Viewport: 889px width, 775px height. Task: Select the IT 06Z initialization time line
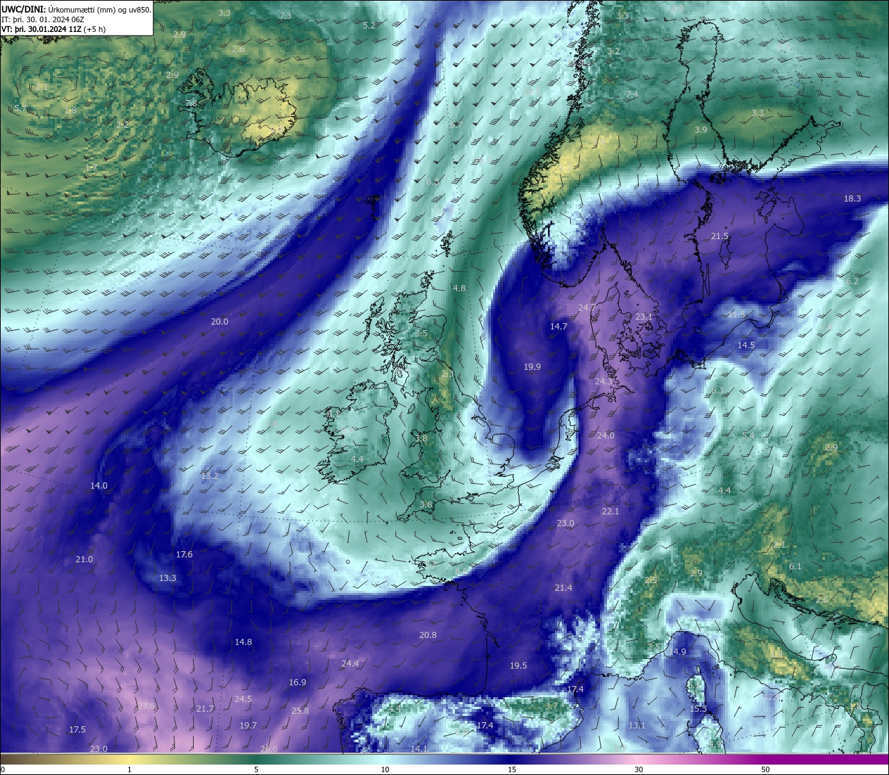coord(43,19)
